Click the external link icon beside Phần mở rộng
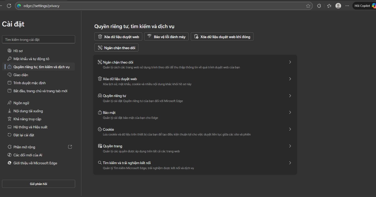 [x=70, y=147]
